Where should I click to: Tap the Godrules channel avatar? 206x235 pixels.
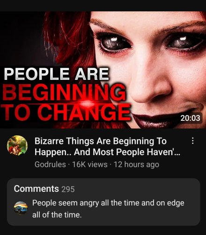click(17, 146)
